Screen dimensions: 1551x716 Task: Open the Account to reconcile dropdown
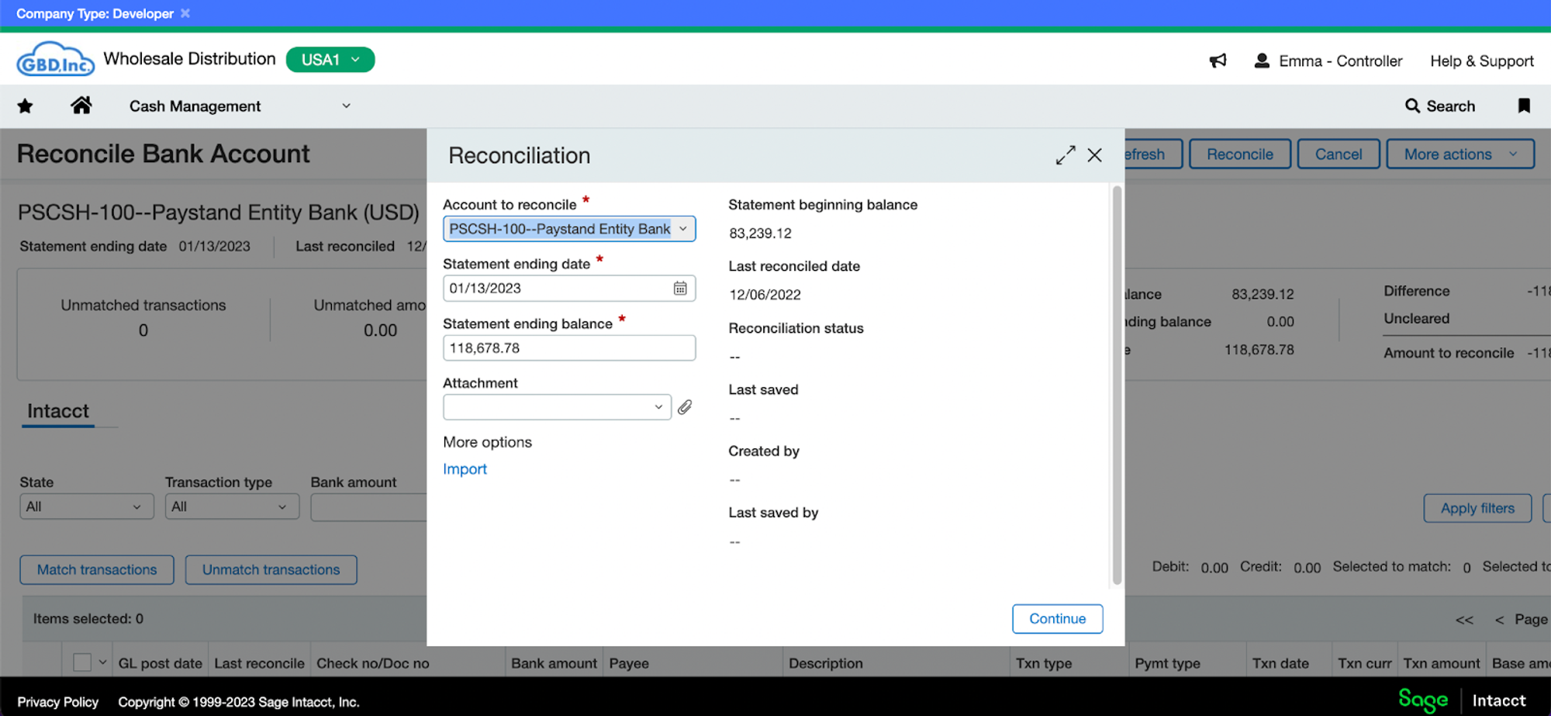pos(682,228)
